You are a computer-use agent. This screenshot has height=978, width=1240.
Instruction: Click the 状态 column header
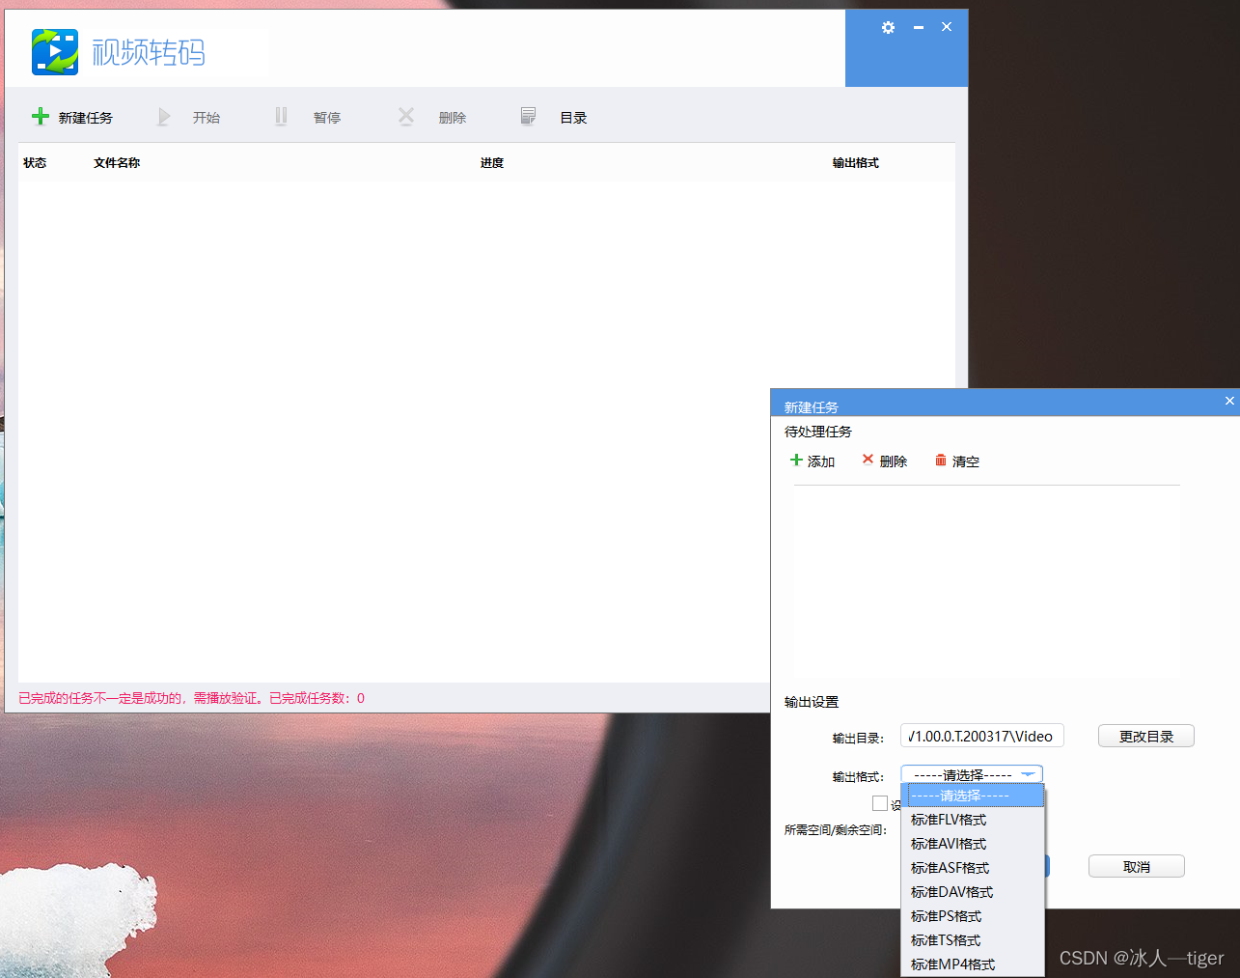point(35,163)
